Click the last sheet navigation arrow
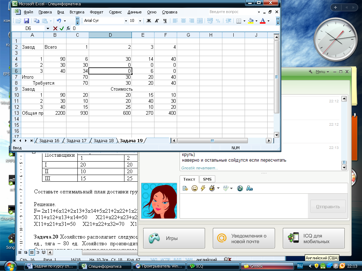 (x=31, y=140)
